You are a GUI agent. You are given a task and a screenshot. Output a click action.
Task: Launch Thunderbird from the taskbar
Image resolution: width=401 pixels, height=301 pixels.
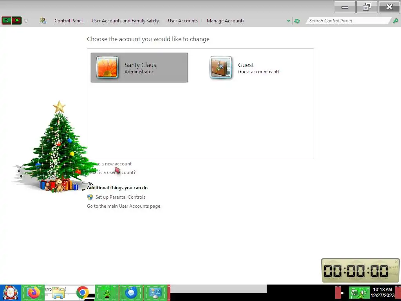[x=131, y=292]
